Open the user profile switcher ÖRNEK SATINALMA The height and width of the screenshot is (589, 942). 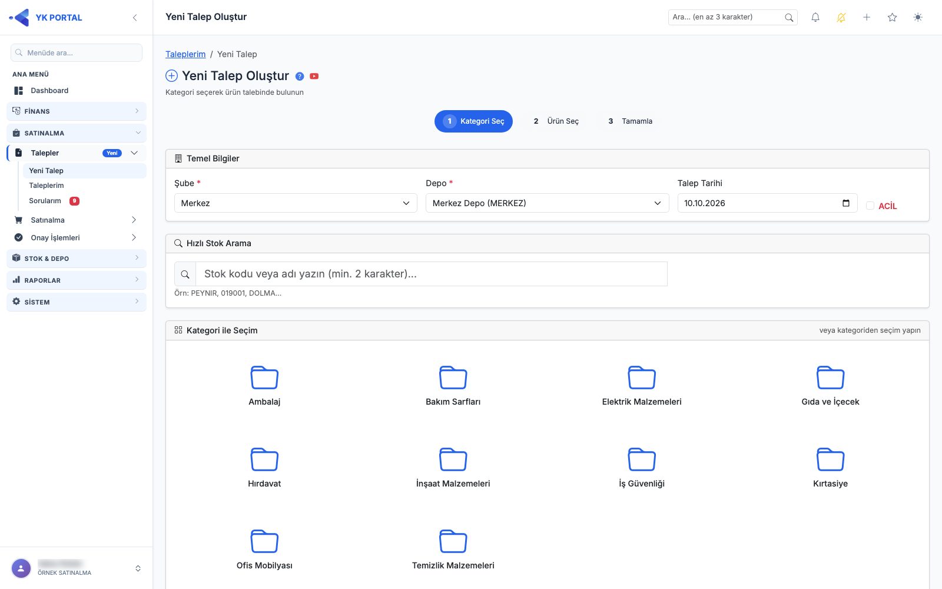point(77,568)
